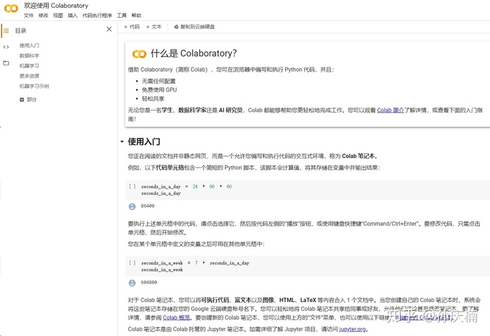Jump to 机器学习 in the contents list
The image size is (490, 336).
(x=29, y=65)
